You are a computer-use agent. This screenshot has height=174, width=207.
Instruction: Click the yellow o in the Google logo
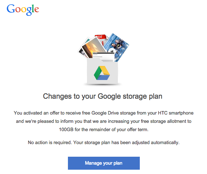coord(24,9)
